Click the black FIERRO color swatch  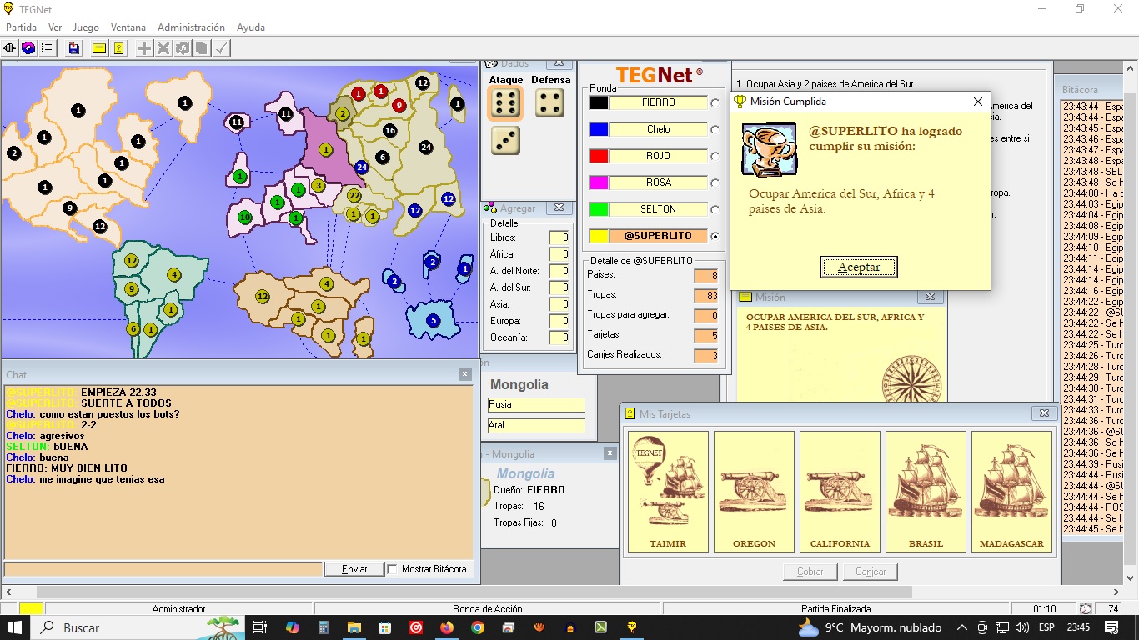pos(599,102)
